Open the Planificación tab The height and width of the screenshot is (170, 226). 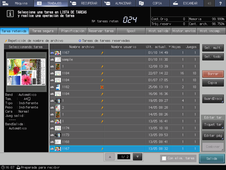[x=73, y=31]
